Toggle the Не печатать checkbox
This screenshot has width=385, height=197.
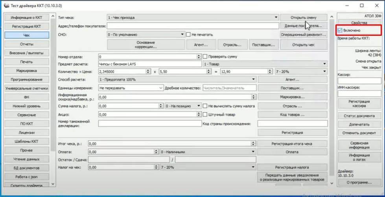[x=189, y=35]
